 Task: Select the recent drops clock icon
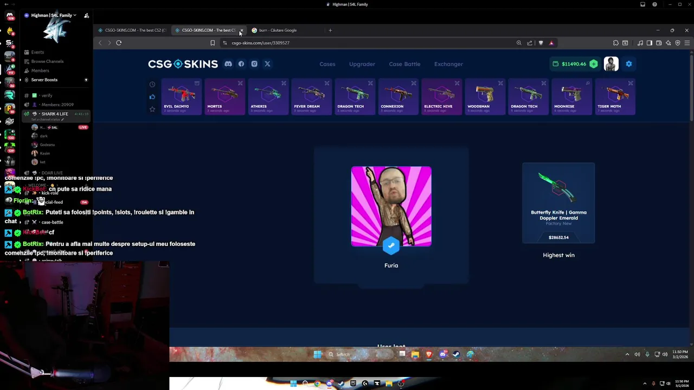[152, 84]
